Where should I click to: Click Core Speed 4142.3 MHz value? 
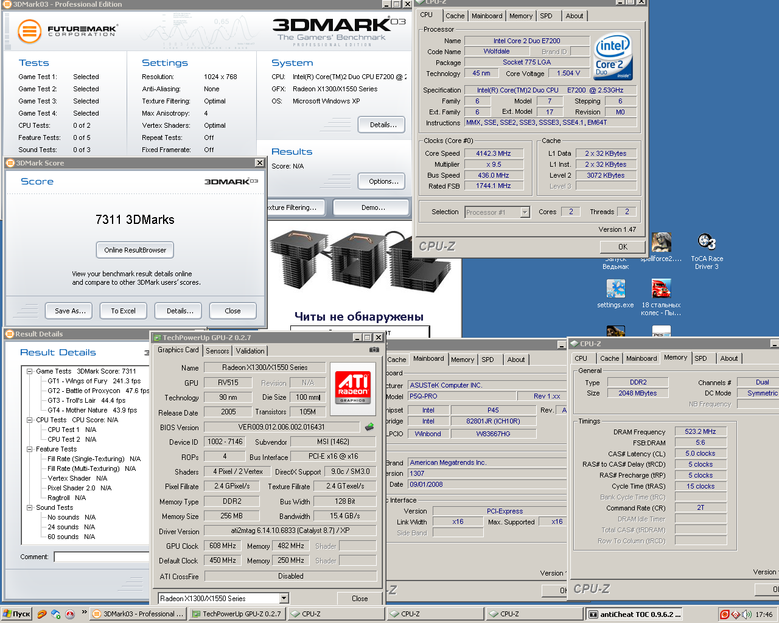[494, 153]
